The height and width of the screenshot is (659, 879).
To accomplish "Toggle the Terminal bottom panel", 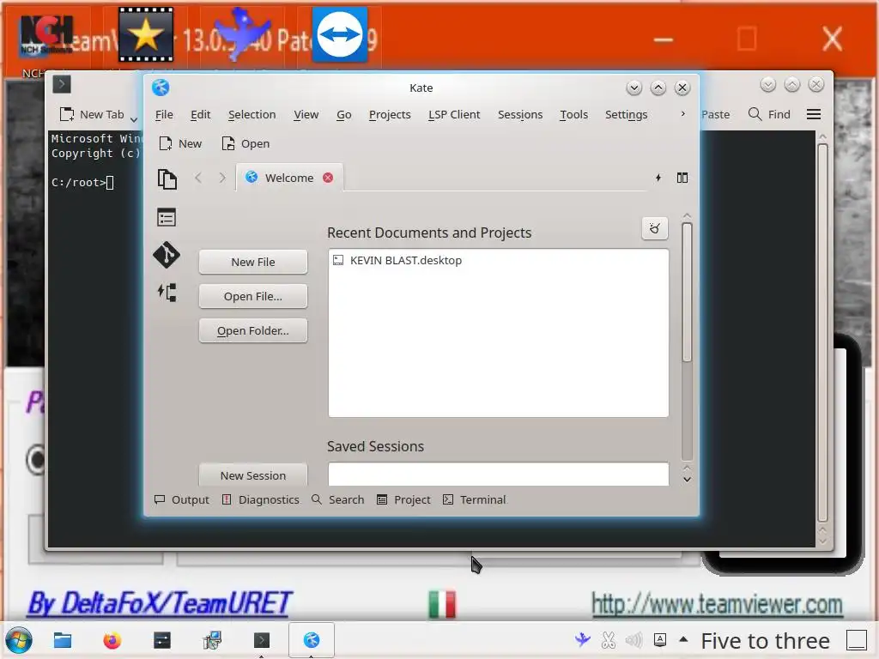I will [474, 499].
